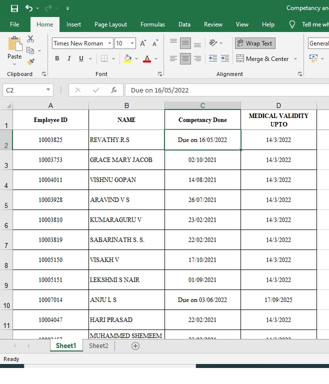The height and width of the screenshot is (384, 329).
Task: Increase font size with the larger A
Action: (143, 43)
